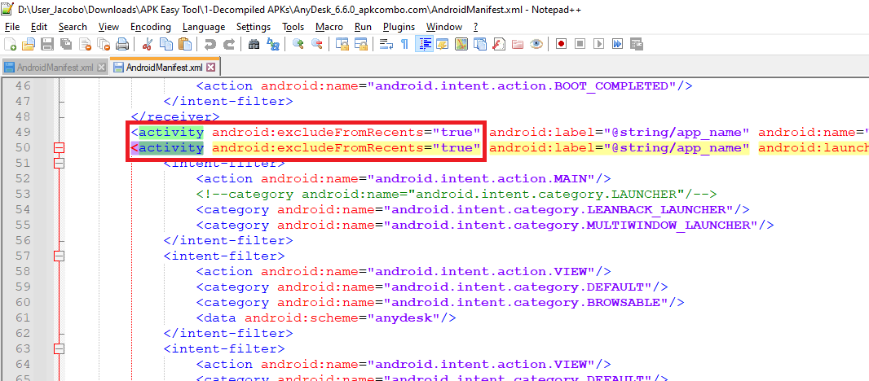Image resolution: width=869 pixels, height=381 pixels.
Task: Open the Macro menu
Action: pyautogui.click(x=329, y=27)
